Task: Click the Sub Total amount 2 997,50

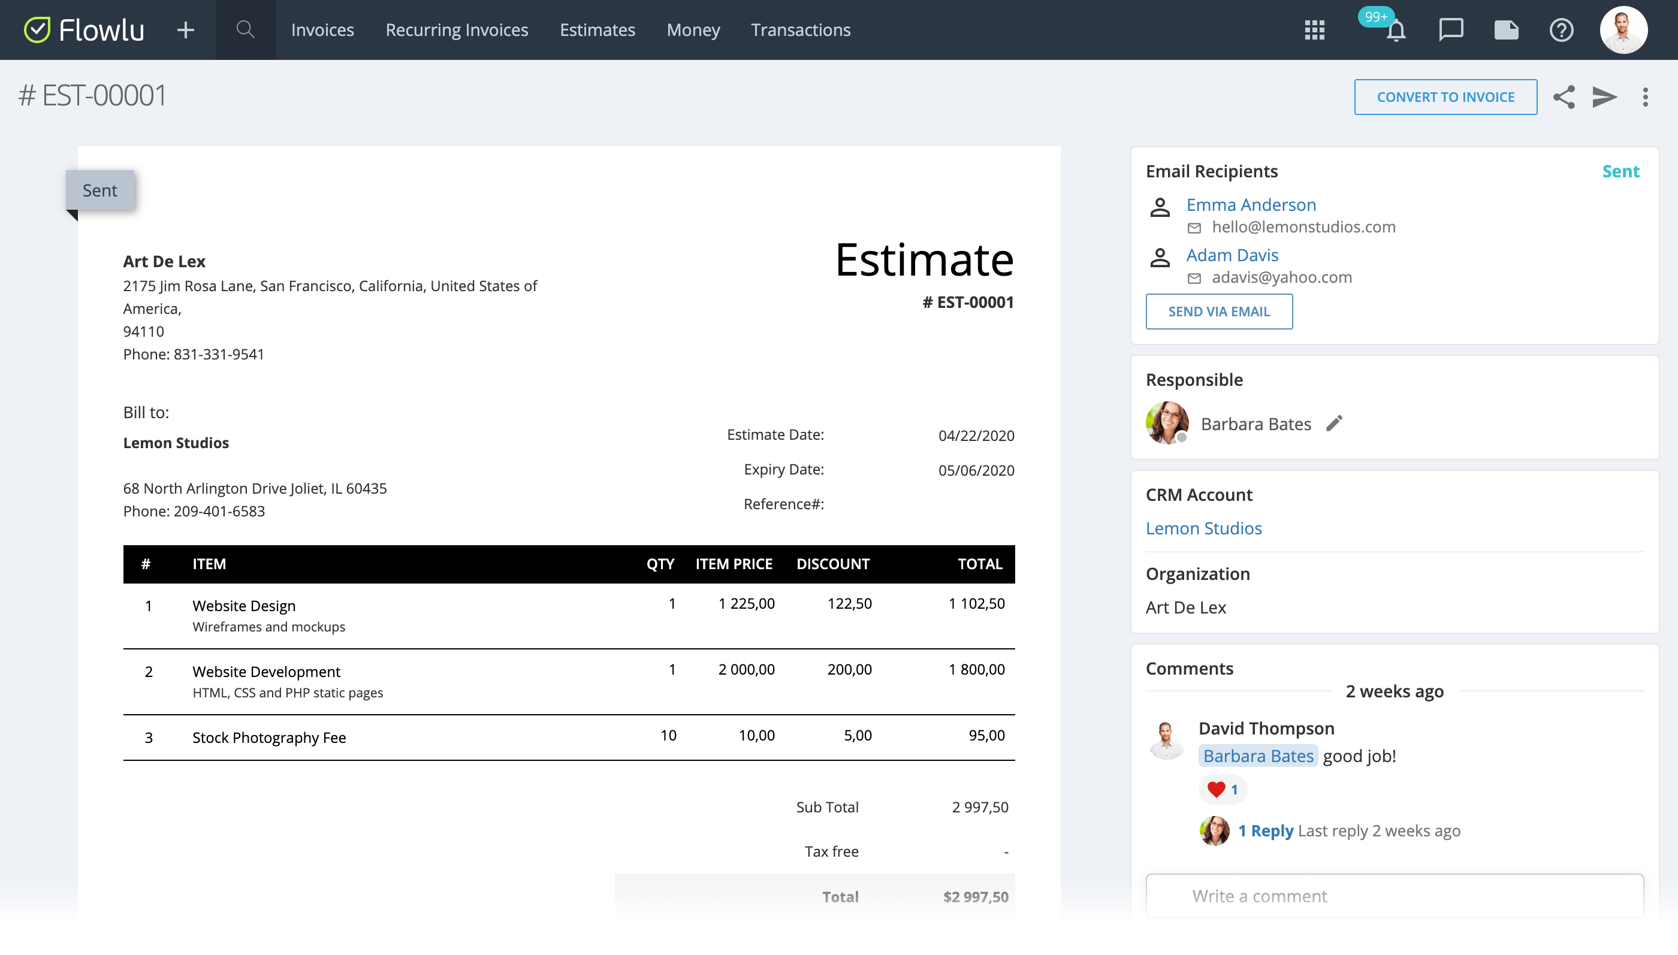Action: [980, 807]
